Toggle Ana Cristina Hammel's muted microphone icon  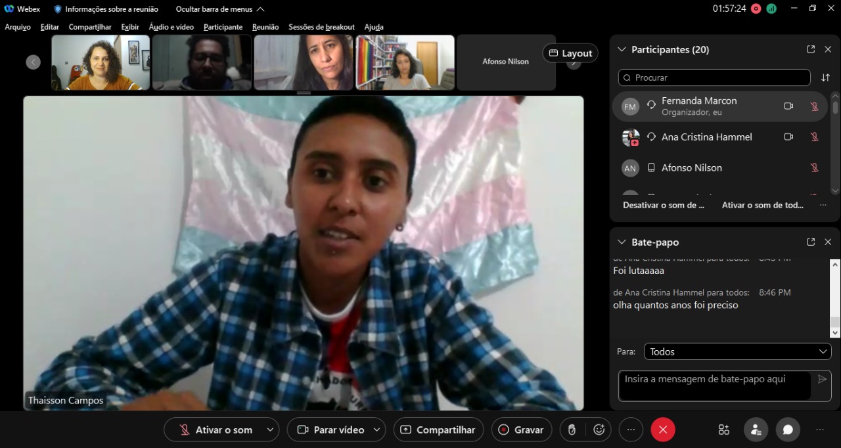tap(814, 137)
